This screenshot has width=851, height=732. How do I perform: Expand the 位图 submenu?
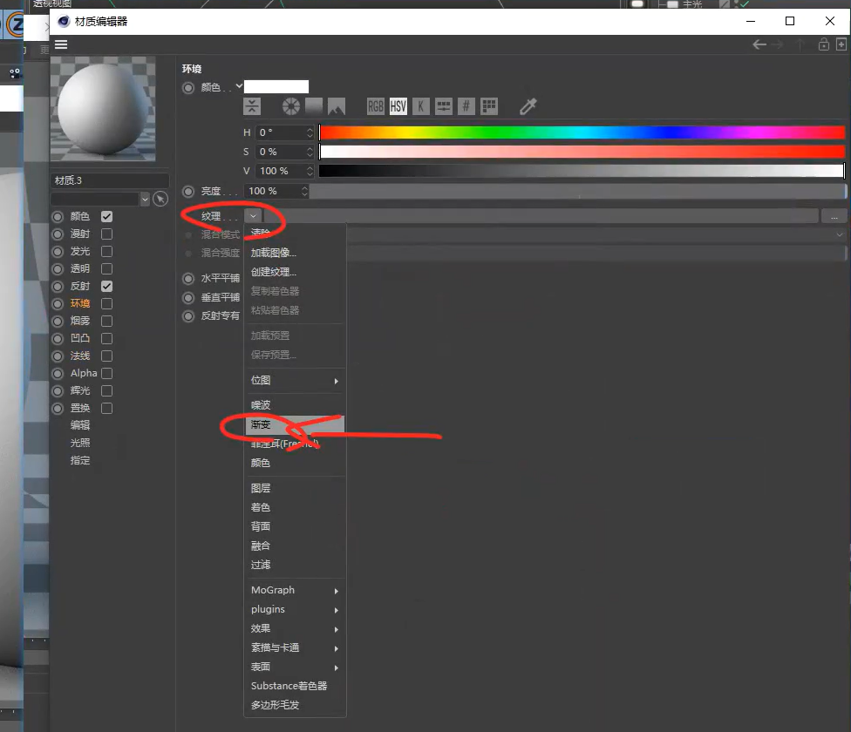[x=294, y=380]
